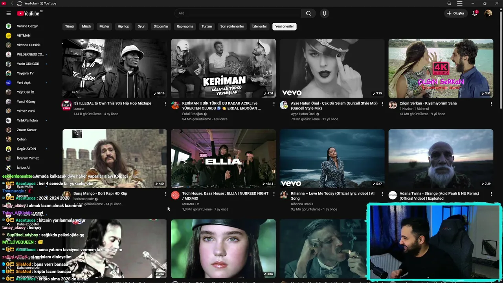Open options menu for Rihanna Love Me Today
This screenshot has width=503, height=283.
[x=382, y=194]
